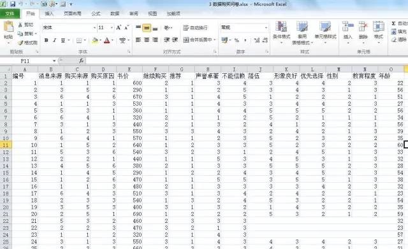Open Conditional Formatting (条件格式)
The image size is (408, 249).
pos(281,32)
